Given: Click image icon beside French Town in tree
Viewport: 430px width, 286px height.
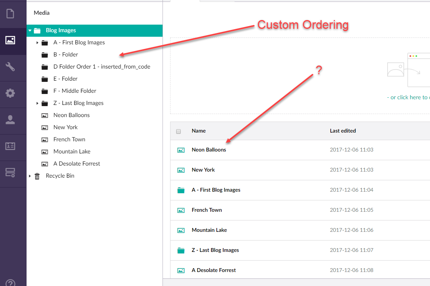Looking at the screenshot, I should [45, 139].
